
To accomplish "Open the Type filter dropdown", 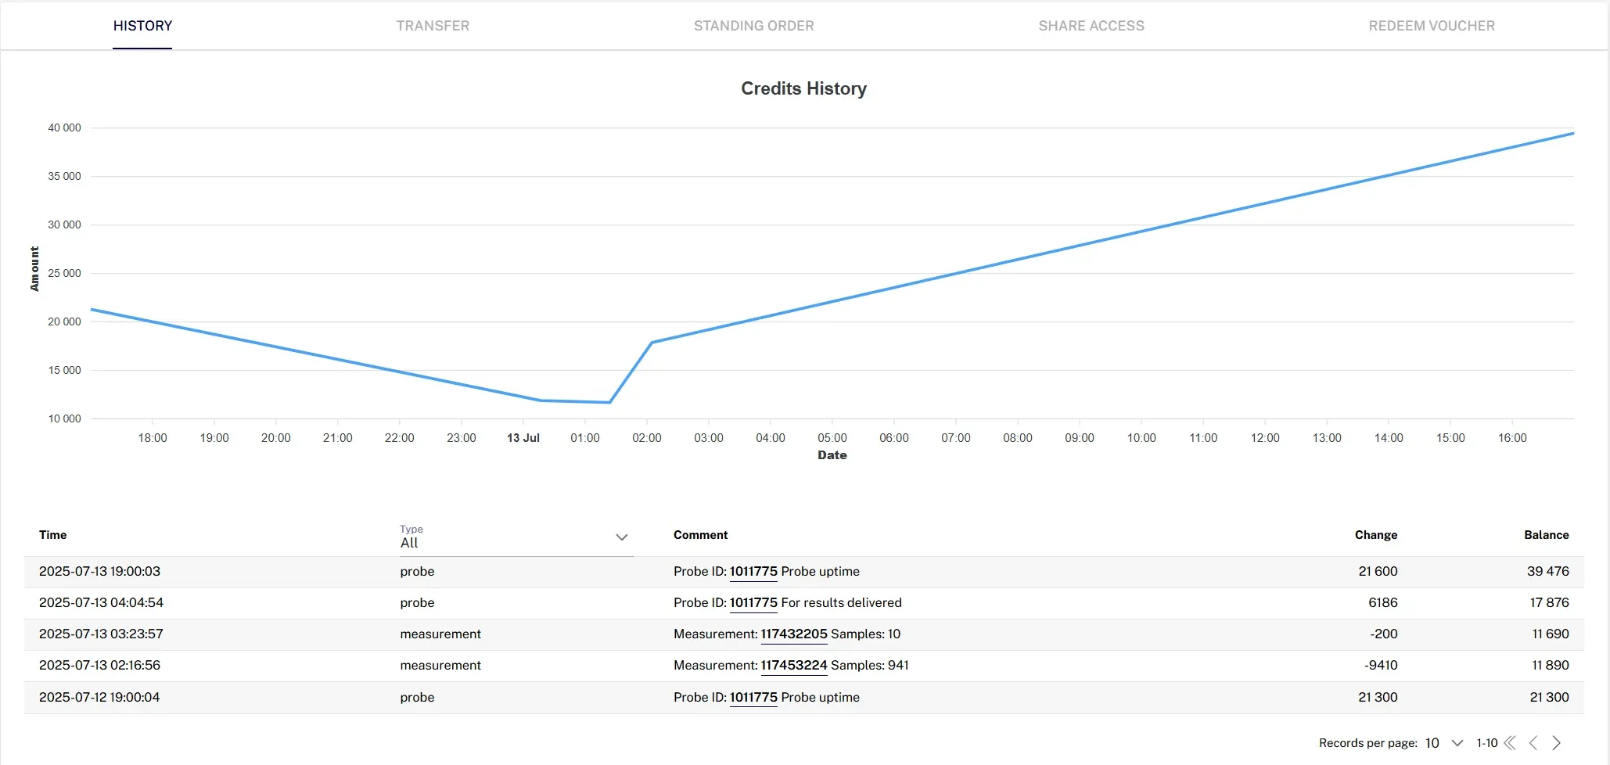I will [516, 537].
